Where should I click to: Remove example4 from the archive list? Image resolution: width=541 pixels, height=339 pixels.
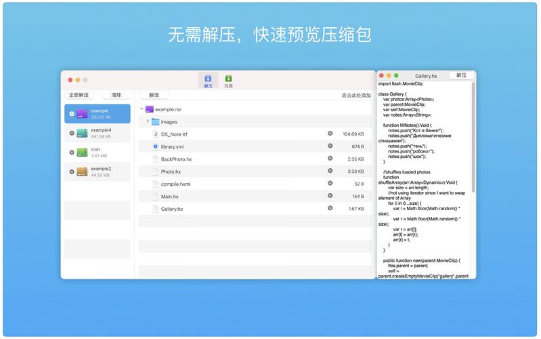click(x=72, y=133)
